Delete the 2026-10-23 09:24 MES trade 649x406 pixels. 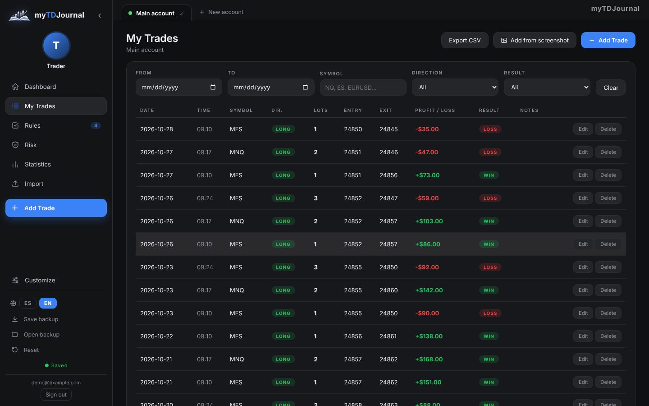pos(608,267)
